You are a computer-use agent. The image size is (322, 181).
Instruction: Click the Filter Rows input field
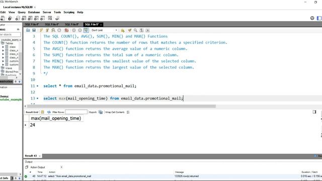click(x=76, y=112)
